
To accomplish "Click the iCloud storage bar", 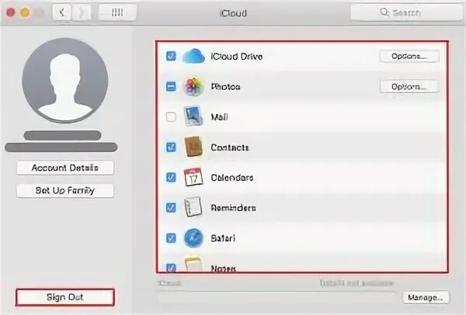I will [x=276, y=297].
